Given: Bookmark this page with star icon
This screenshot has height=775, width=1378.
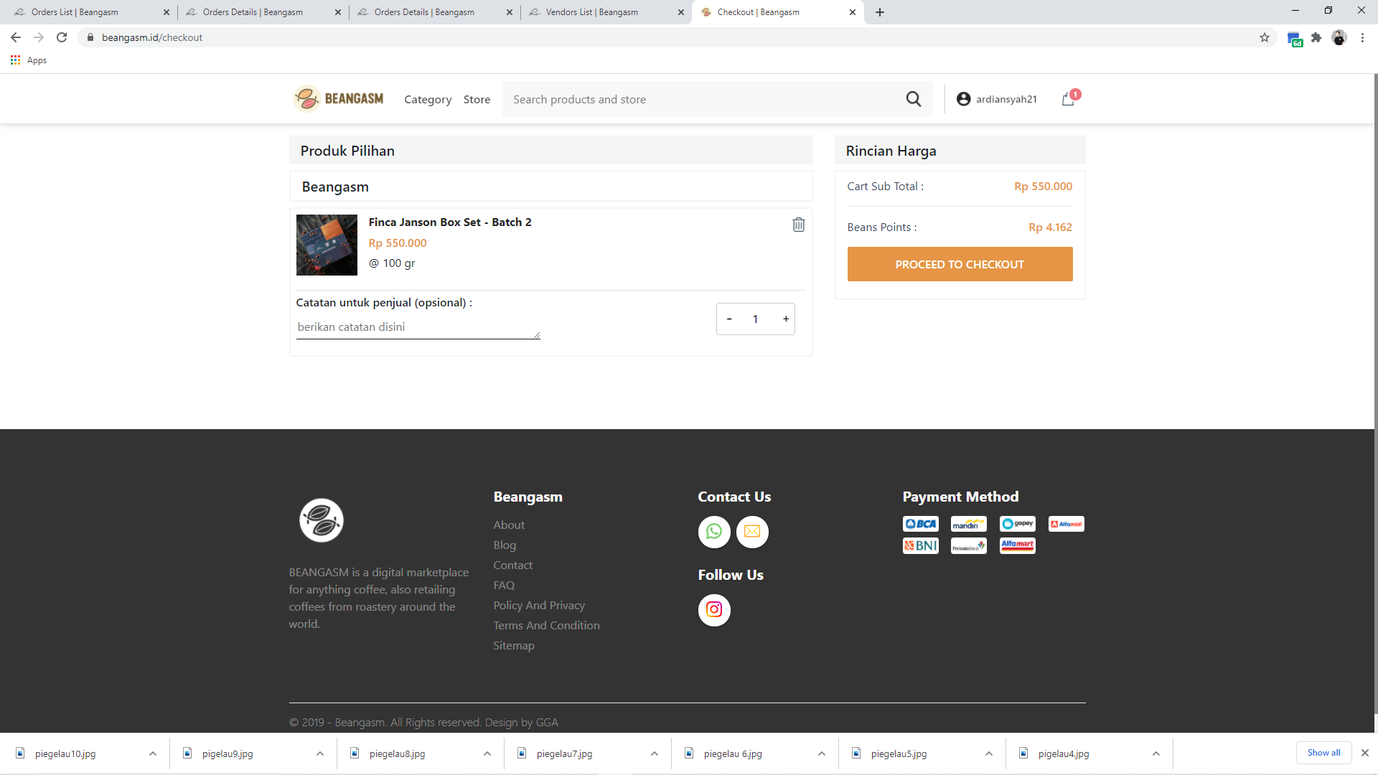Looking at the screenshot, I should click(1265, 37).
